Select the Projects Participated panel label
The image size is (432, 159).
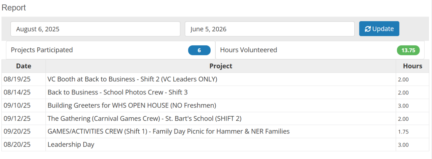[x=42, y=50]
